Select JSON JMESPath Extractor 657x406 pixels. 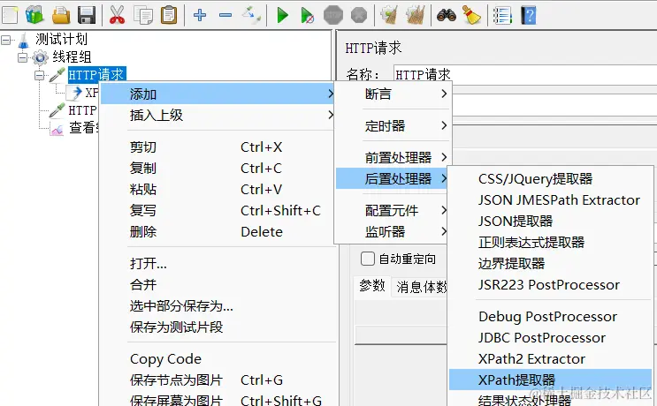(x=550, y=199)
